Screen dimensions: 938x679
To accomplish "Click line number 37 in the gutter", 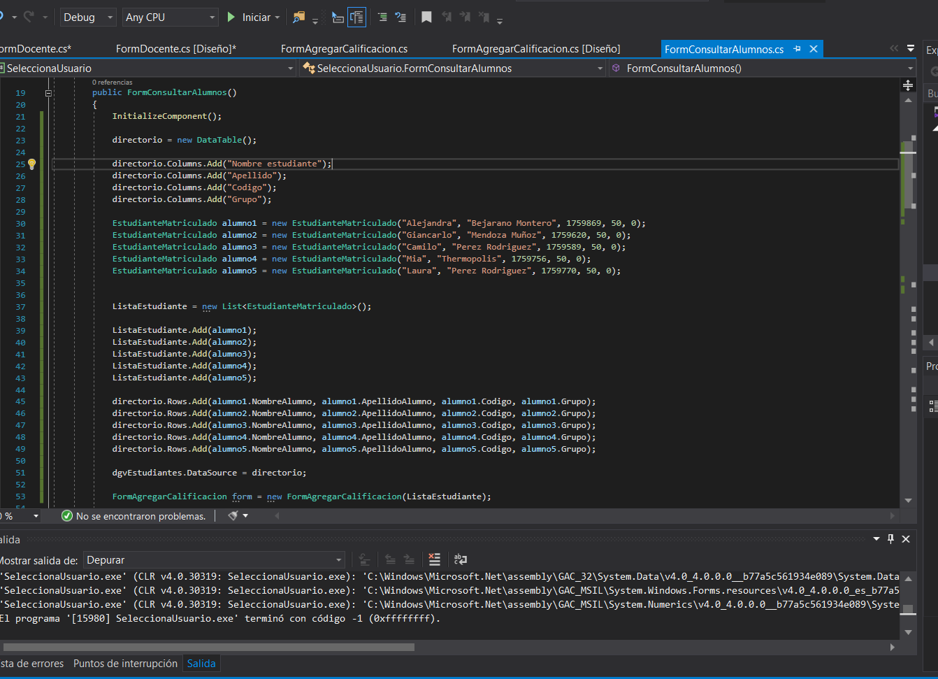I will coord(20,307).
